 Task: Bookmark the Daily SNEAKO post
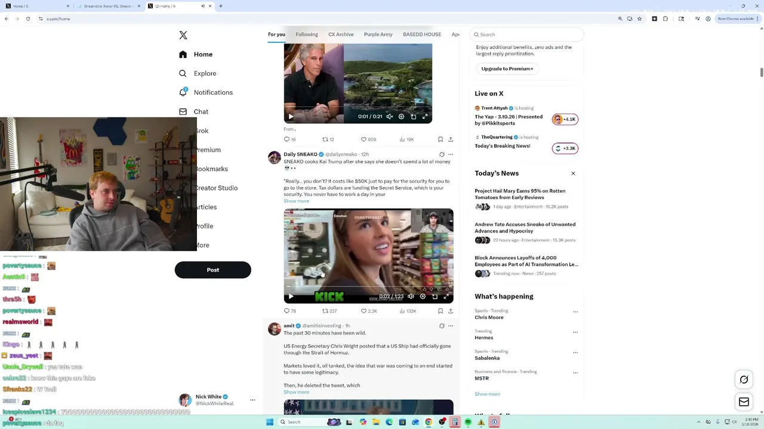[x=440, y=311]
